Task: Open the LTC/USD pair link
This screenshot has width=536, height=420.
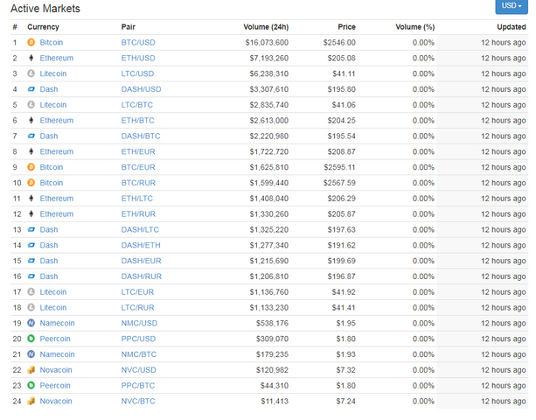Action: pyautogui.click(x=137, y=73)
